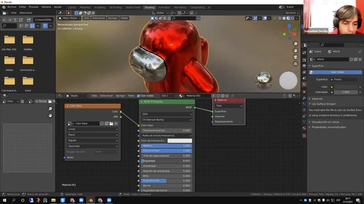Screen dimensions: 364x204
Task: Click the node editor pan hand icon
Action: coord(50,116)
